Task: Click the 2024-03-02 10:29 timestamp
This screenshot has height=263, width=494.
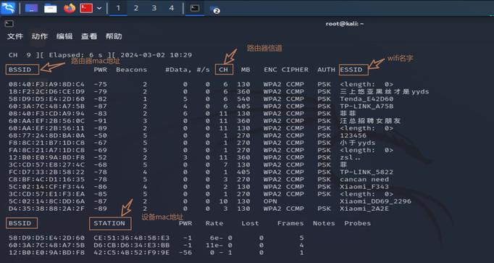Action: click(156, 55)
